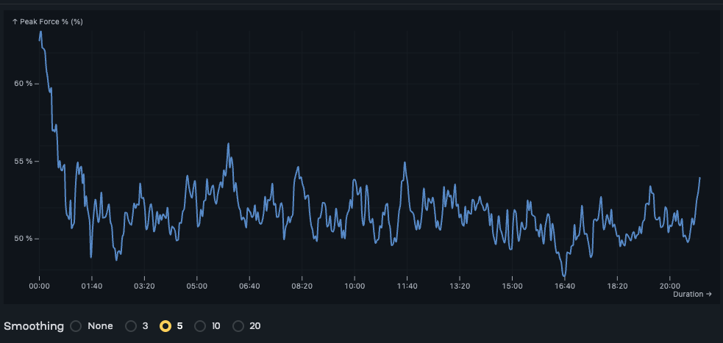
Task: Click the Smoothing label text
Action: point(34,326)
